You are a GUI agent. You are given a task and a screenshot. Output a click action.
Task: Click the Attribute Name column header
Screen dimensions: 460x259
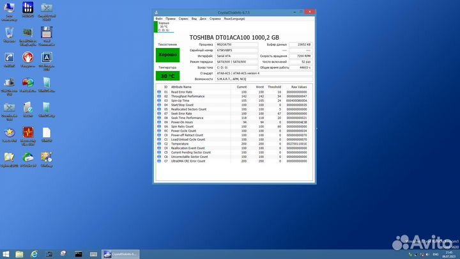pos(181,87)
